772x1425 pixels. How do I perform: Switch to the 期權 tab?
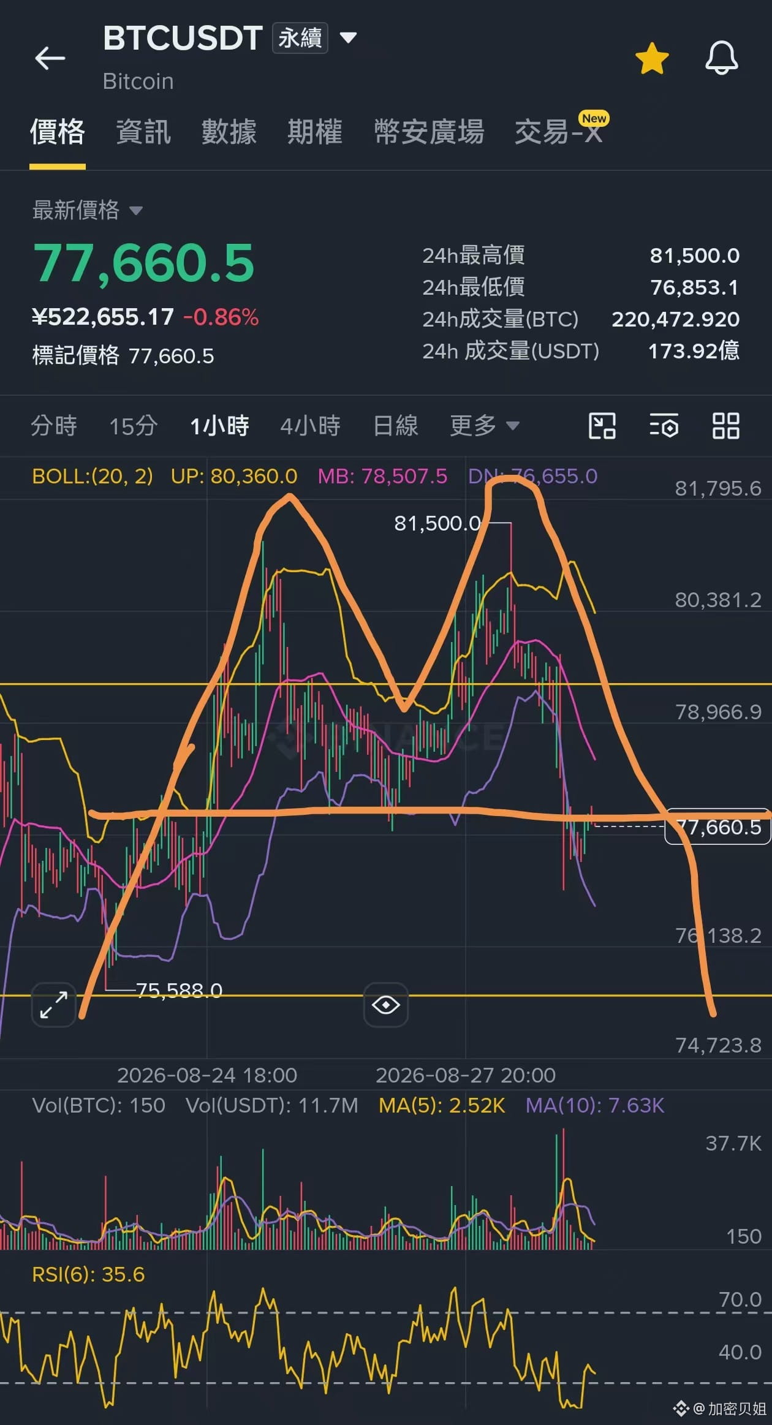(315, 132)
